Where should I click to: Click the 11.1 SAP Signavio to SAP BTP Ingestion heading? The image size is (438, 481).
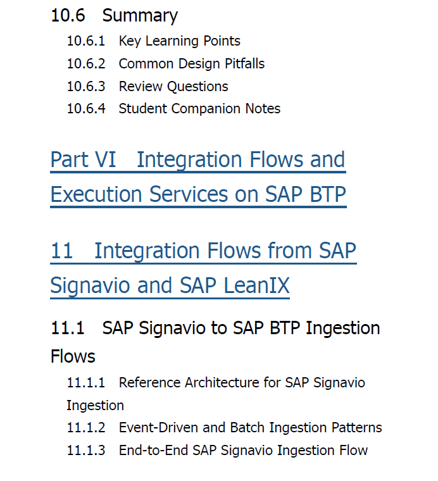pos(215,342)
